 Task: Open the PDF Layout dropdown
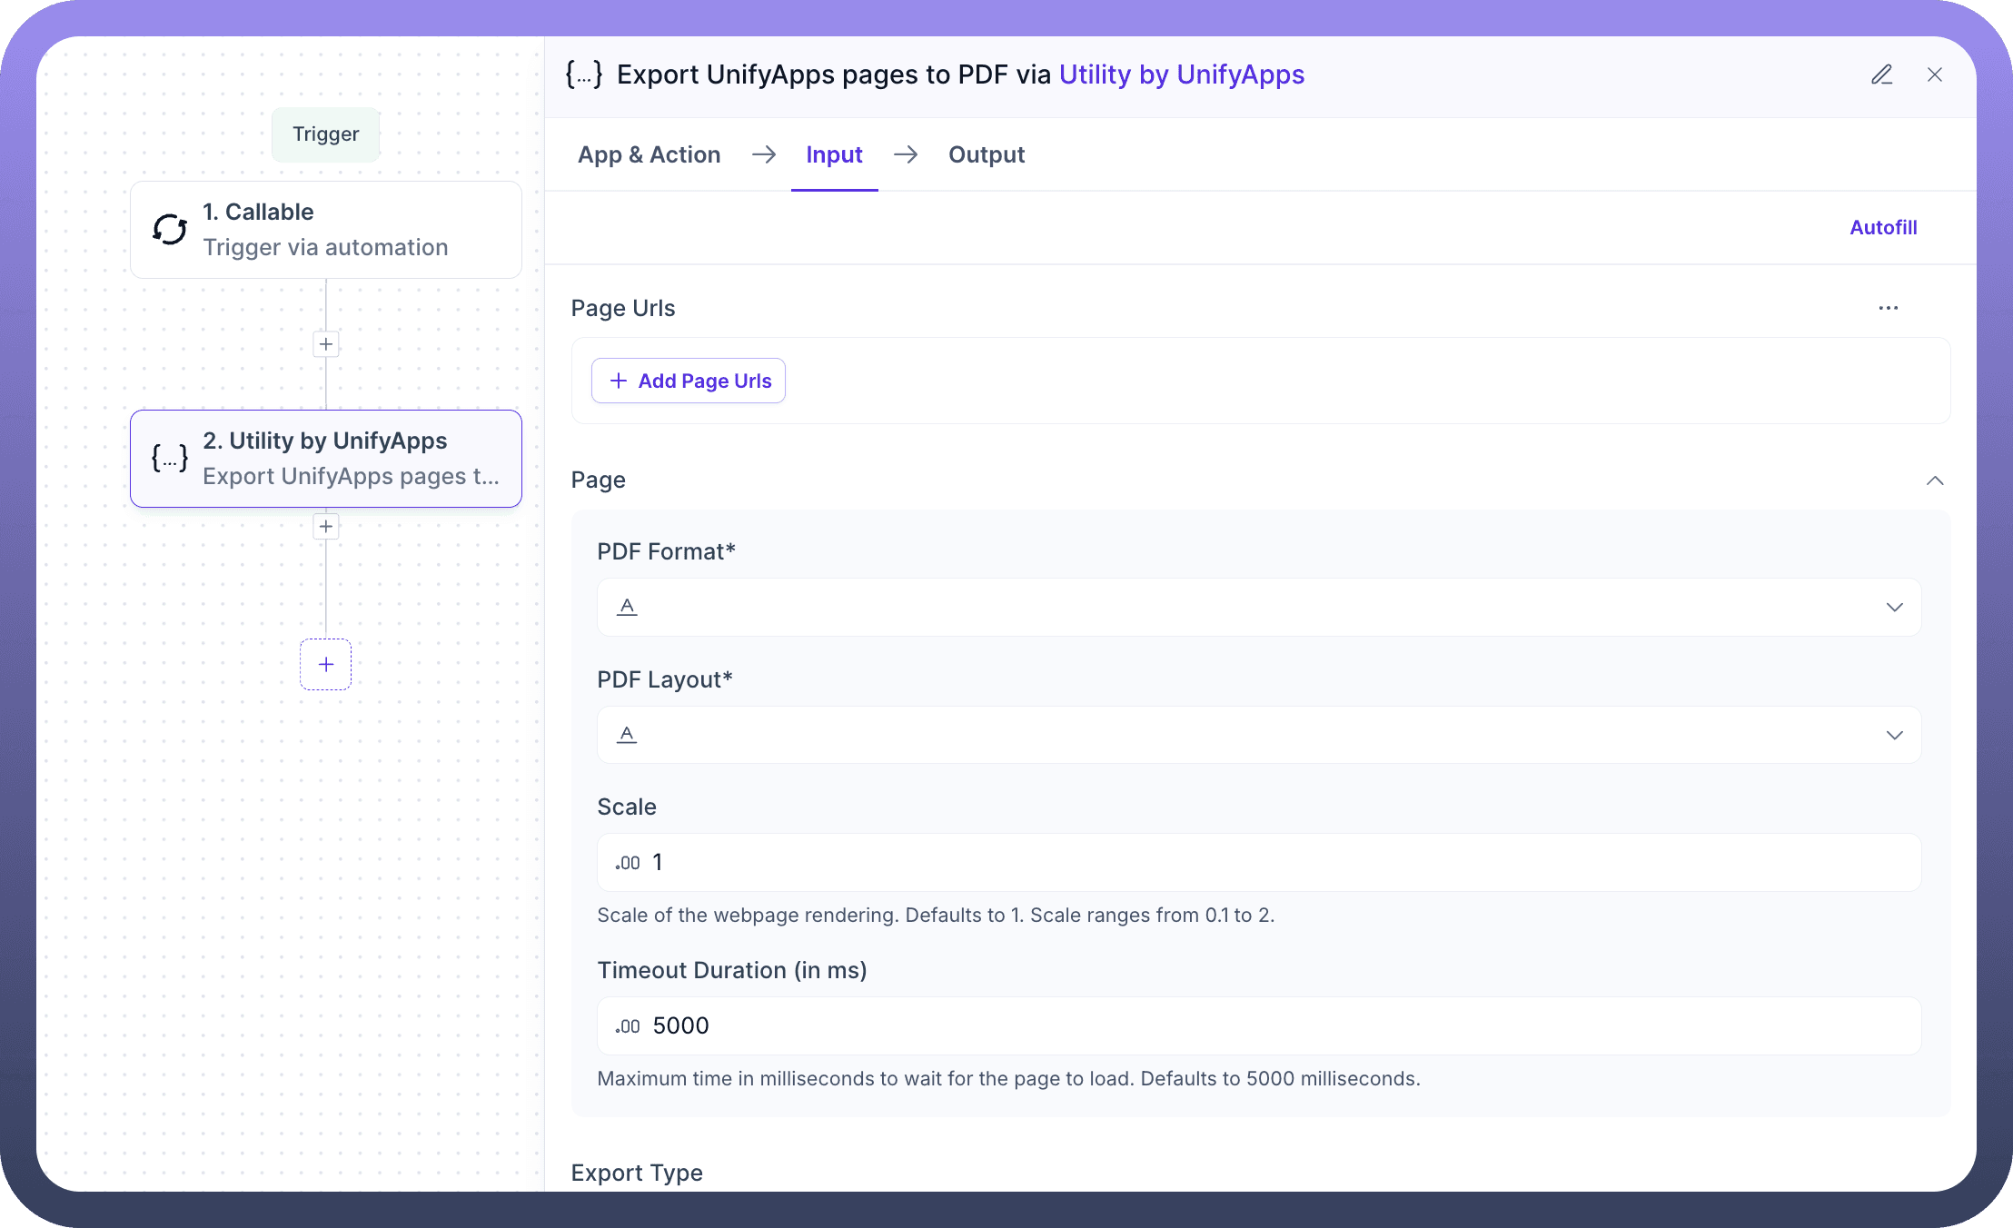pyautogui.click(x=1258, y=735)
